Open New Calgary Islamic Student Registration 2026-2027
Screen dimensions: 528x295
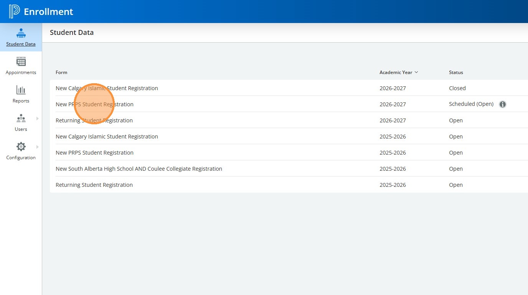(107, 88)
